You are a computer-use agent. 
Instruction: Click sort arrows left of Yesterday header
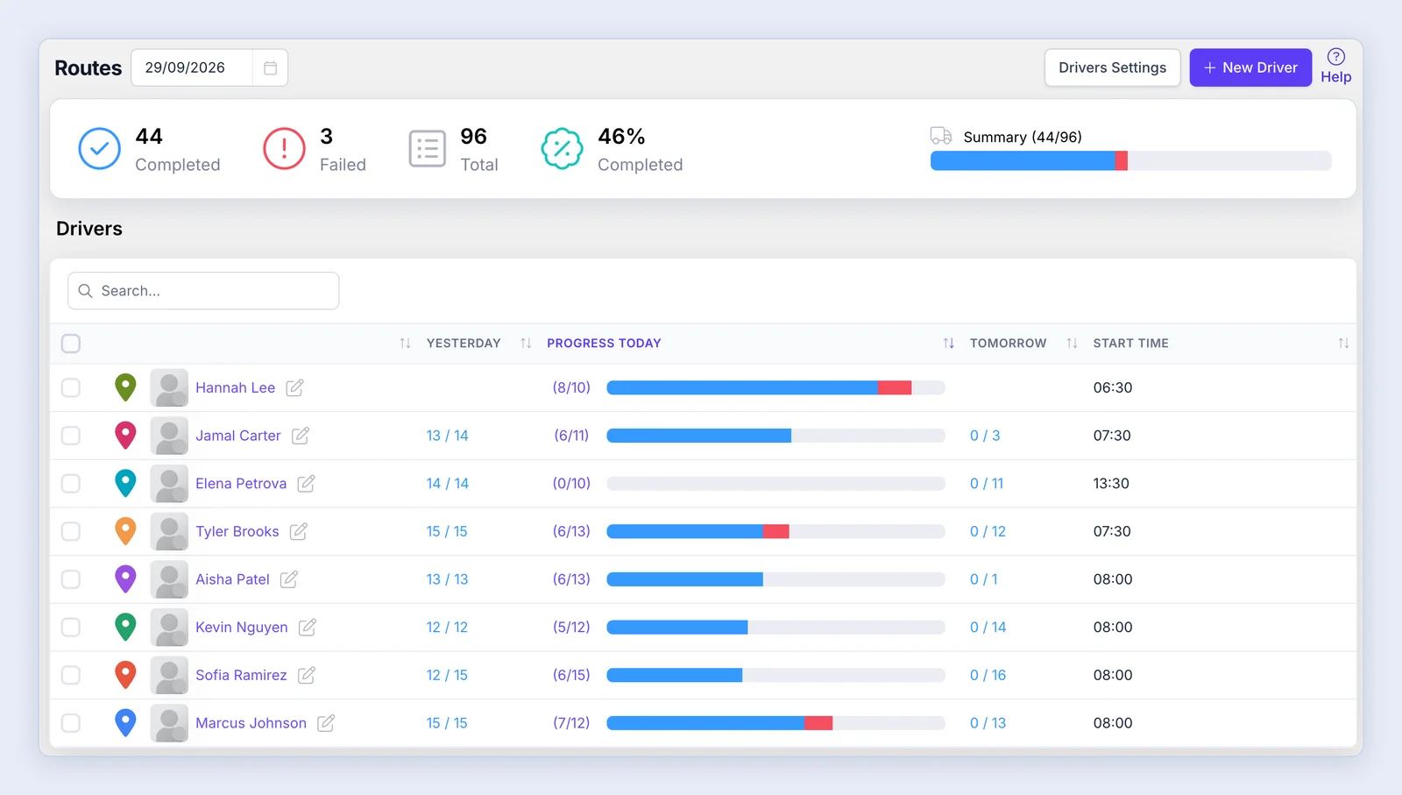405,344
